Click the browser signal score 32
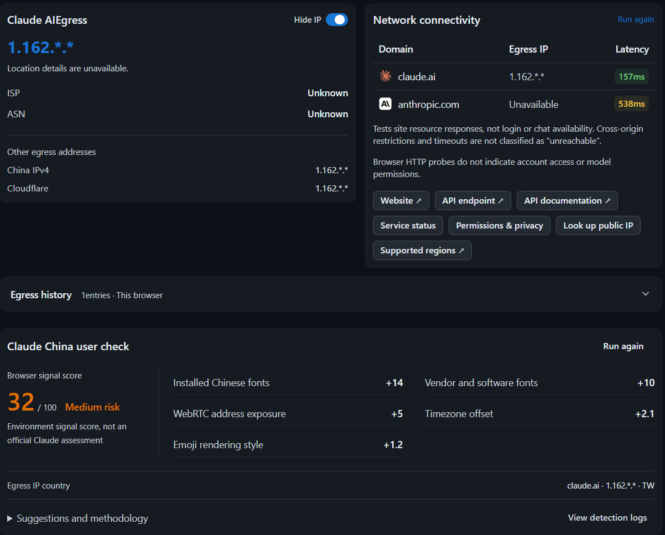Viewport: 665px width, 535px height. (x=21, y=402)
